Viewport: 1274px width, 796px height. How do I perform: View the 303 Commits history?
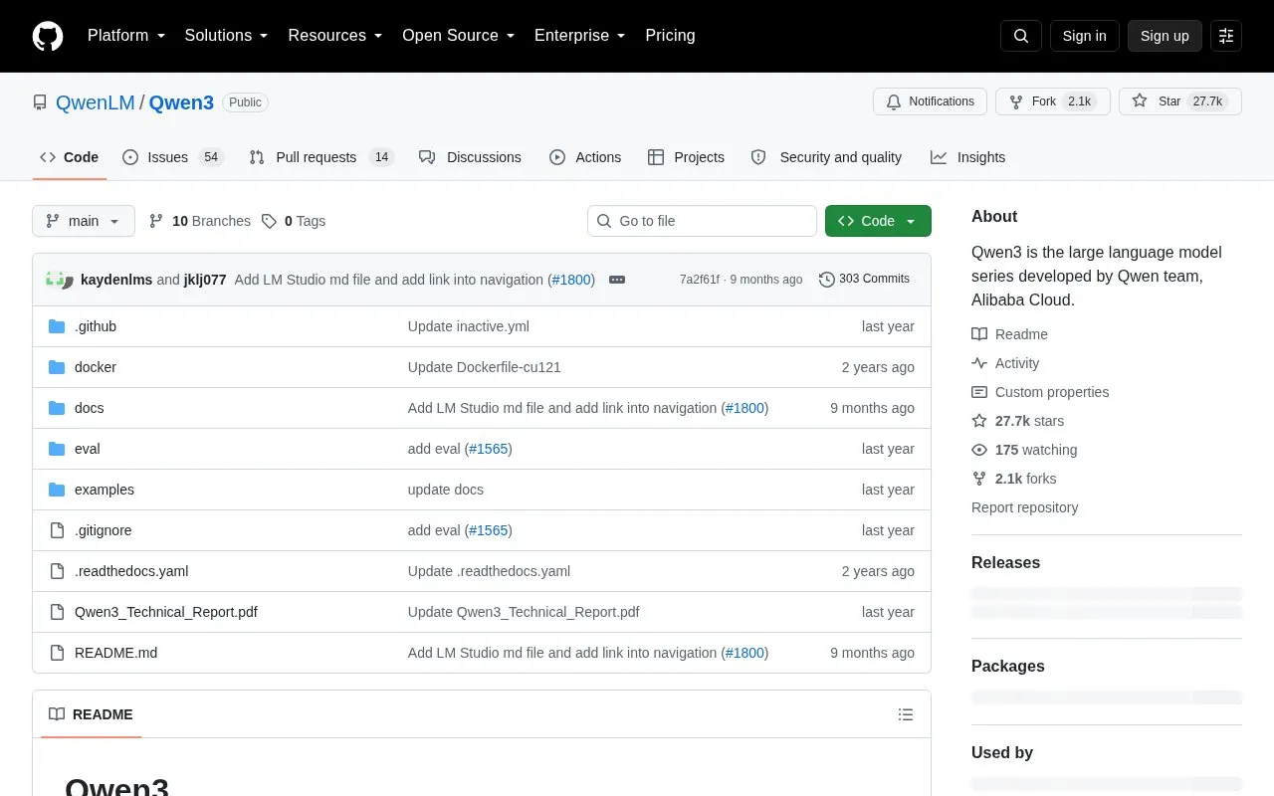[864, 279]
